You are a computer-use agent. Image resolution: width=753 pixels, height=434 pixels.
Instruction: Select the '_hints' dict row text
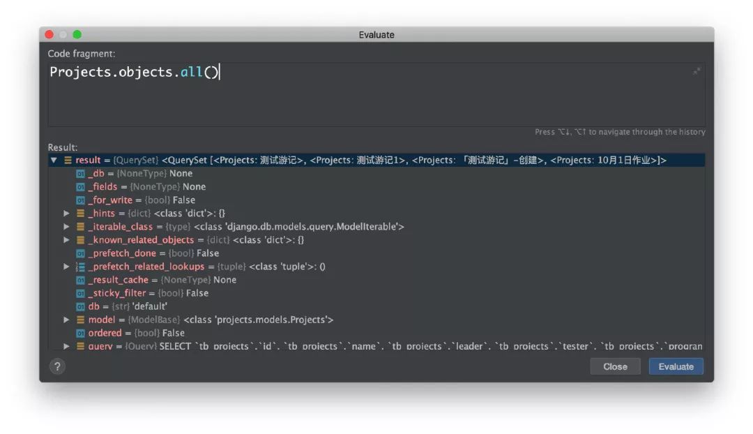157,214
